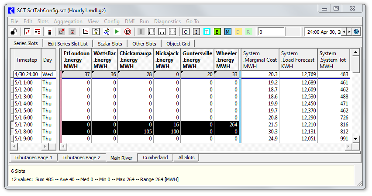Click the unlock padlock toolbar icon
This screenshot has width=372, height=196.
14,31
